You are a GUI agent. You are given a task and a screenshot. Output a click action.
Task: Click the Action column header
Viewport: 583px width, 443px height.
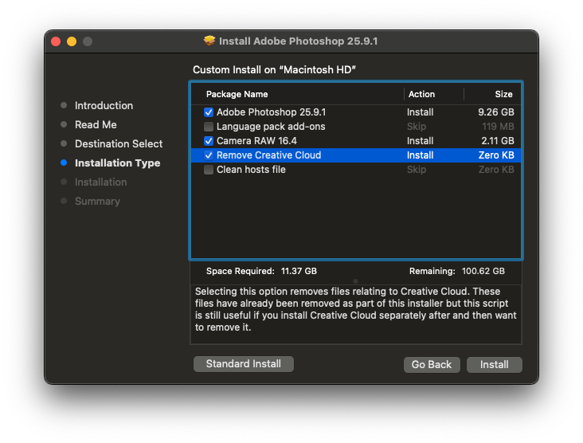click(421, 94)
